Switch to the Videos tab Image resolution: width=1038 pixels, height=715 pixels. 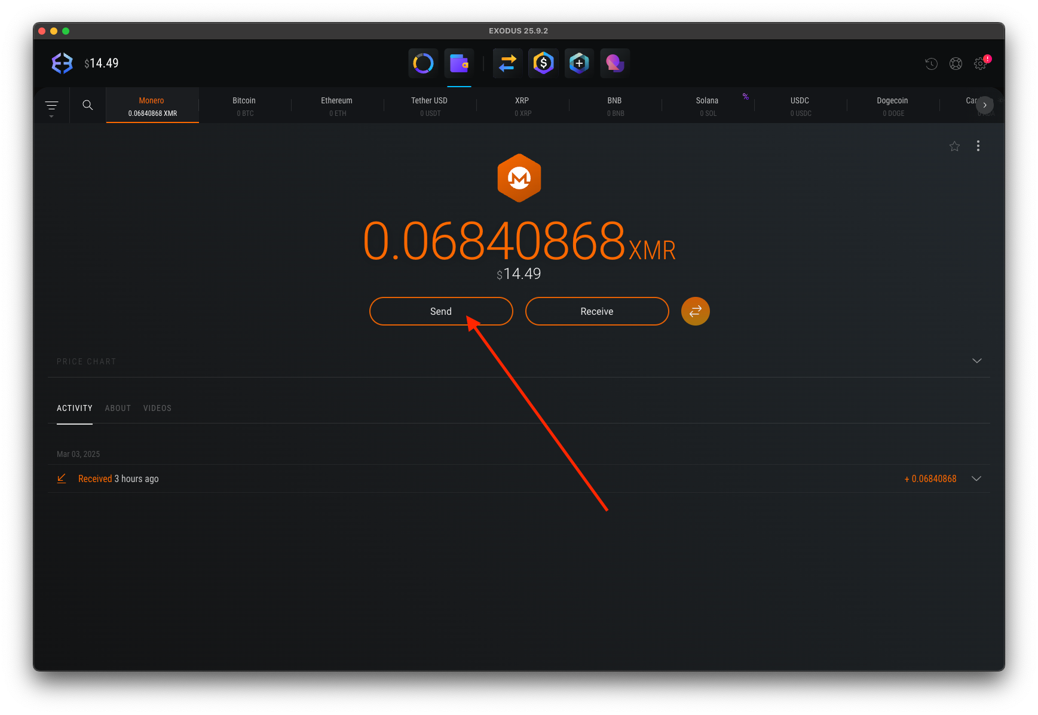[x=157, y=409]
